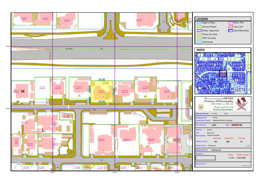Click the LEGEND heading
262x185 pixels.
click(202, 19)
